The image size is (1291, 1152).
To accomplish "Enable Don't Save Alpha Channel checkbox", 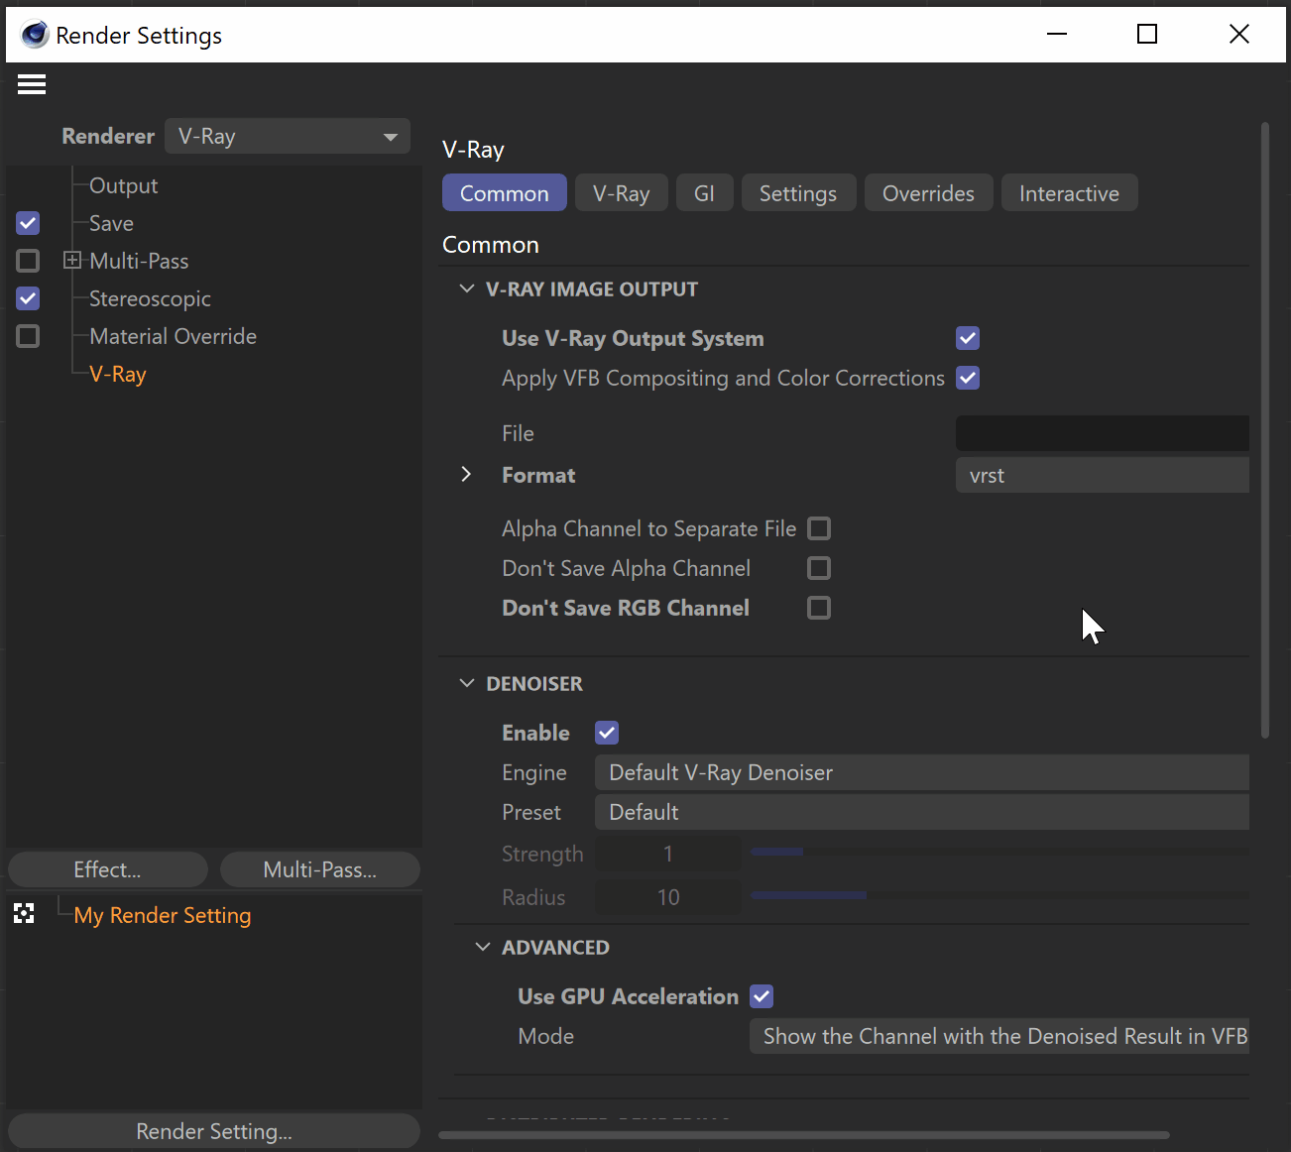I will [x=819, y=568].
